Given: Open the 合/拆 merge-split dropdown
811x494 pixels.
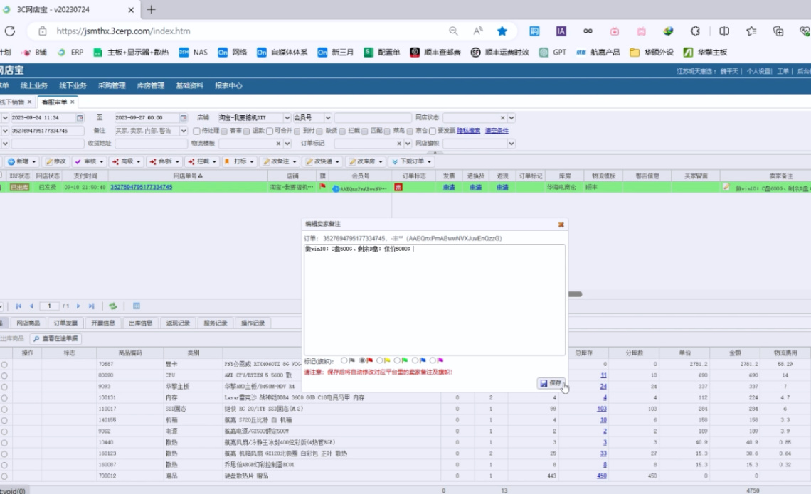Looking at the screenshot, I should point(164,161).
